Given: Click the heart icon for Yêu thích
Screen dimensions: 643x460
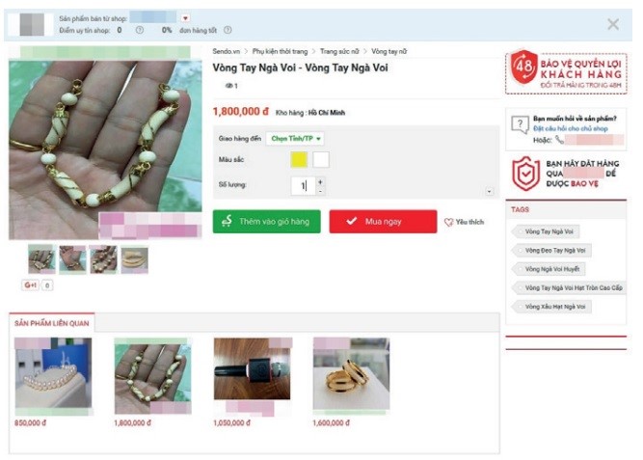Looking at the screenshot, I should (448, 222).
